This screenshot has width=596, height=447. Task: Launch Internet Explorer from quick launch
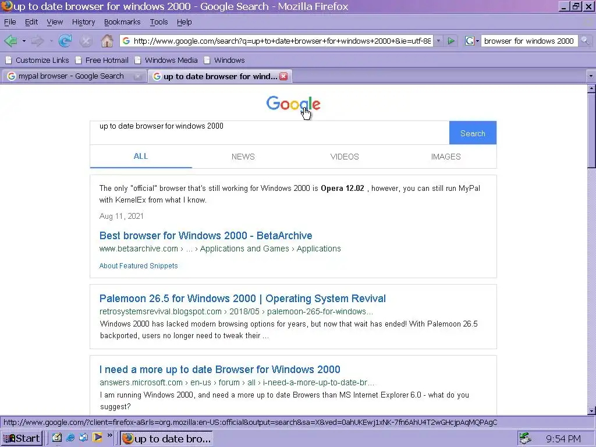[x=70, y=438]
